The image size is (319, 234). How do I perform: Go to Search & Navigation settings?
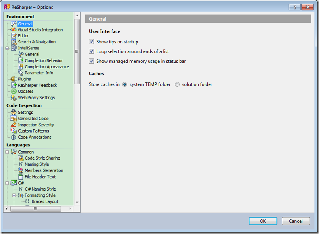click(37, 42)
